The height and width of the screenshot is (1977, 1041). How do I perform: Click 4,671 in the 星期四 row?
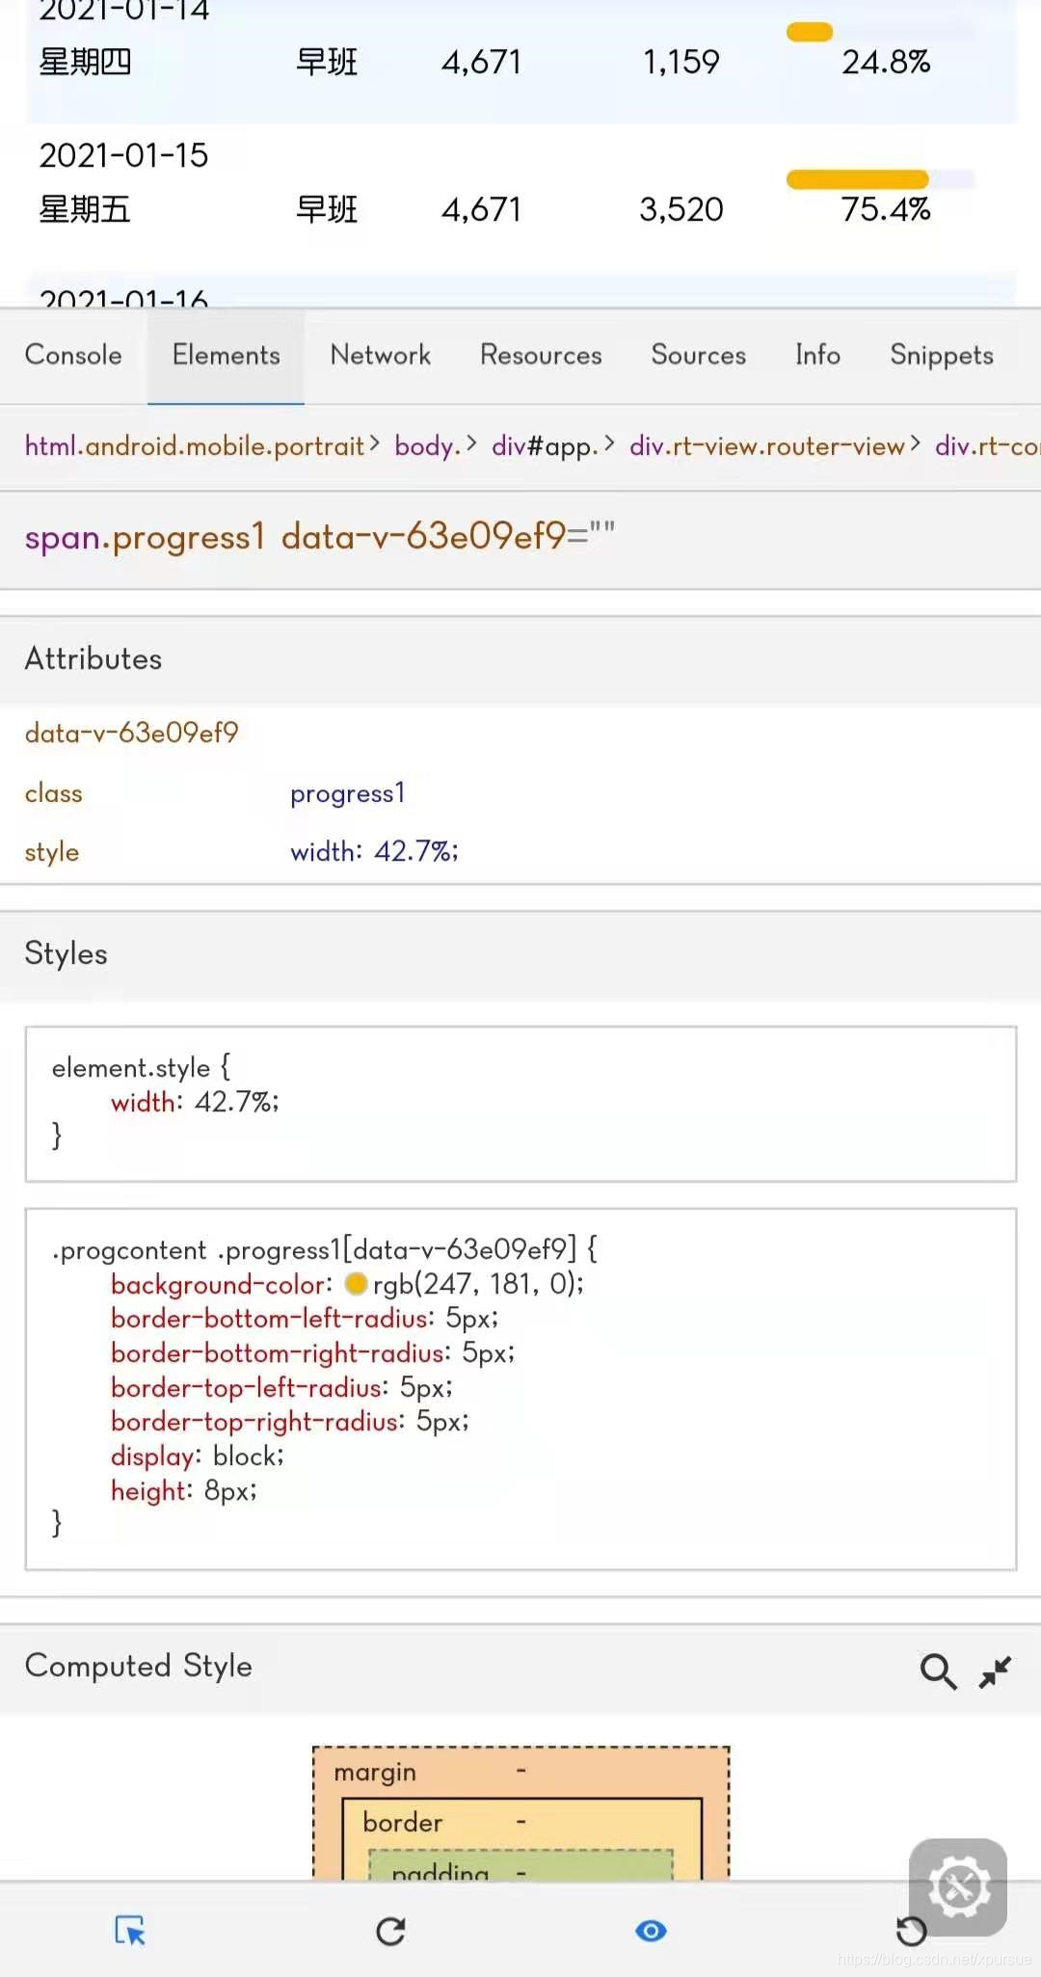[x=481, y=63]
